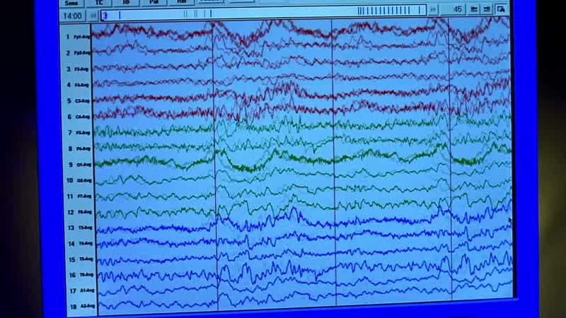Jump back with the double-left arrow
The height and width of the screenshot is (318, 566).
point(93,16)
